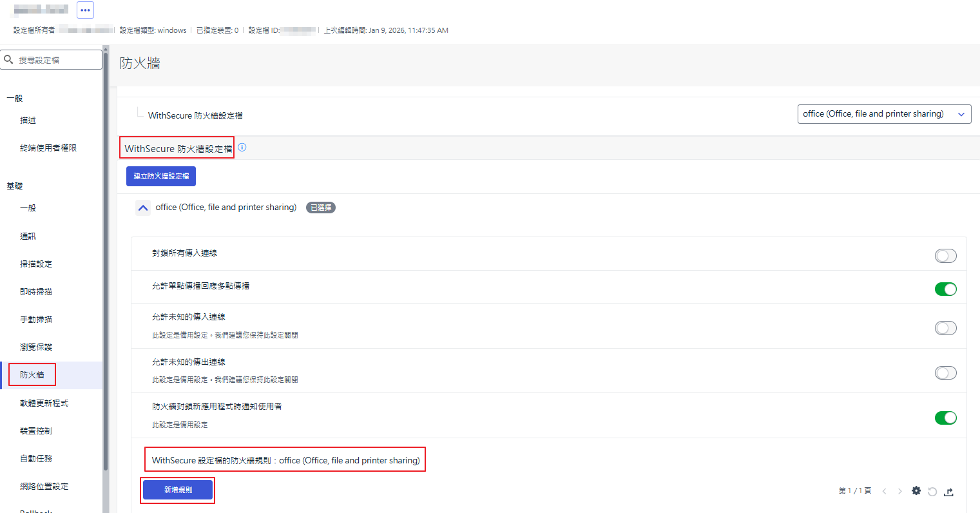Image resolution: width=980 pixels, height=513 pixels.
Task: Open 即時掃描 settings
Action: coord(36,292)
